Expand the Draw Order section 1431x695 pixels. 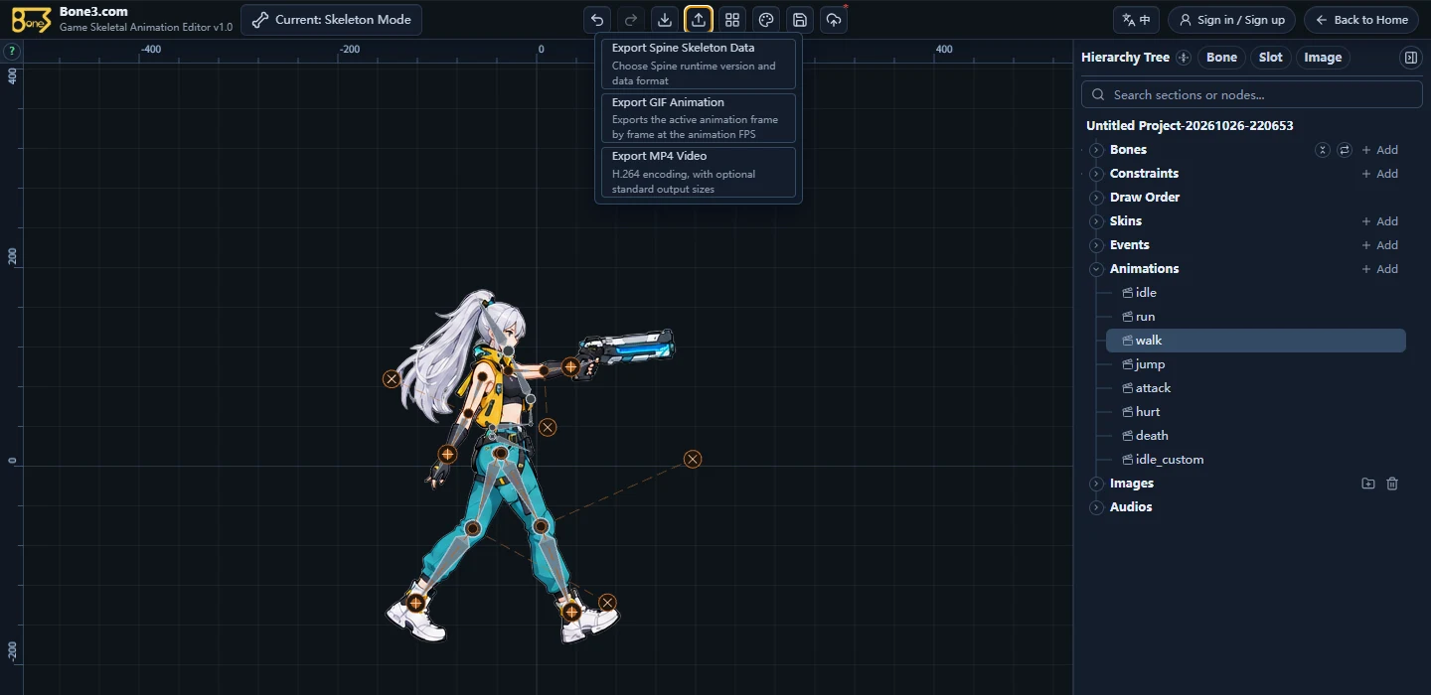point(1097,198)
